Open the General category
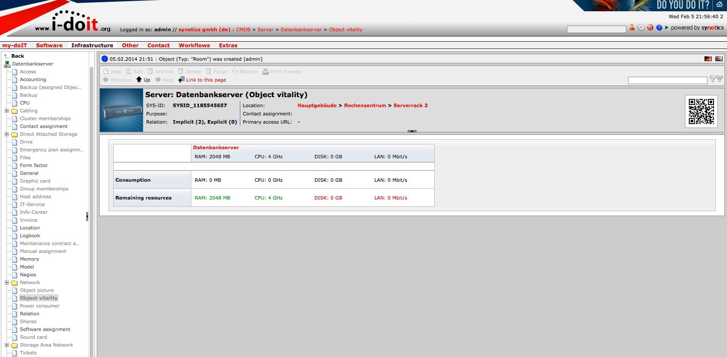The width and height of the screenshot is (727, 357). 29,173
